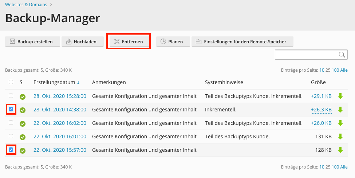355x178 pixels.
Task: Download the 22. Okt. 2020 16:02:00 backup
Action: point(341,123)
